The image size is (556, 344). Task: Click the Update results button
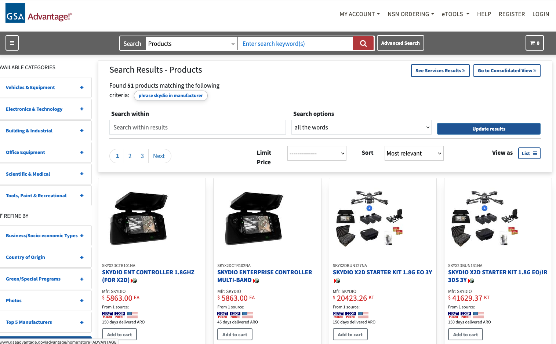click(x=488, y=129)
